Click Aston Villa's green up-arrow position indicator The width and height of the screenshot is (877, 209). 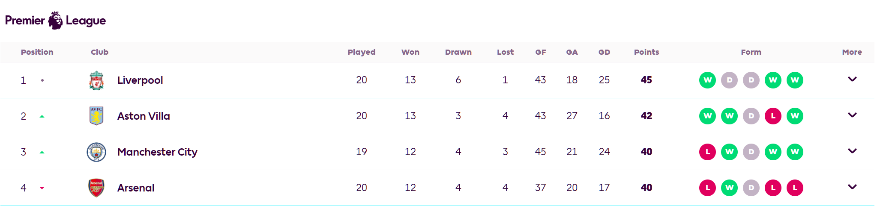pyautogui.click(x=42, y=116)
